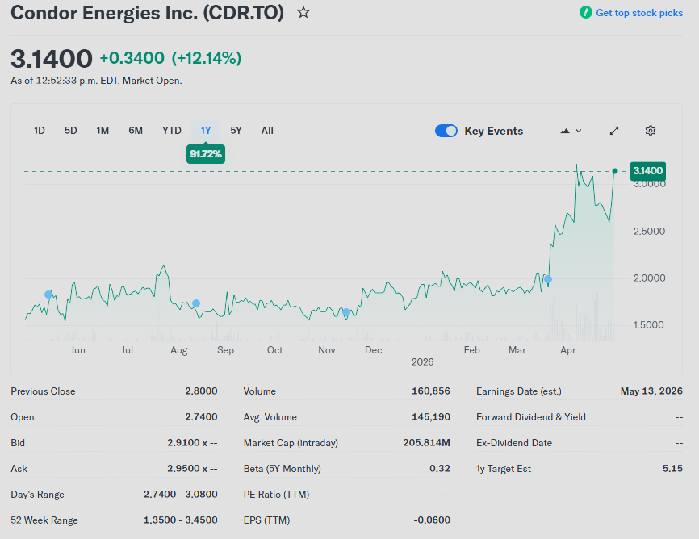Click the 3.1400 price label on axis
Screen dimensions: 699x539
pyautogui.click(x=647, y=171)
